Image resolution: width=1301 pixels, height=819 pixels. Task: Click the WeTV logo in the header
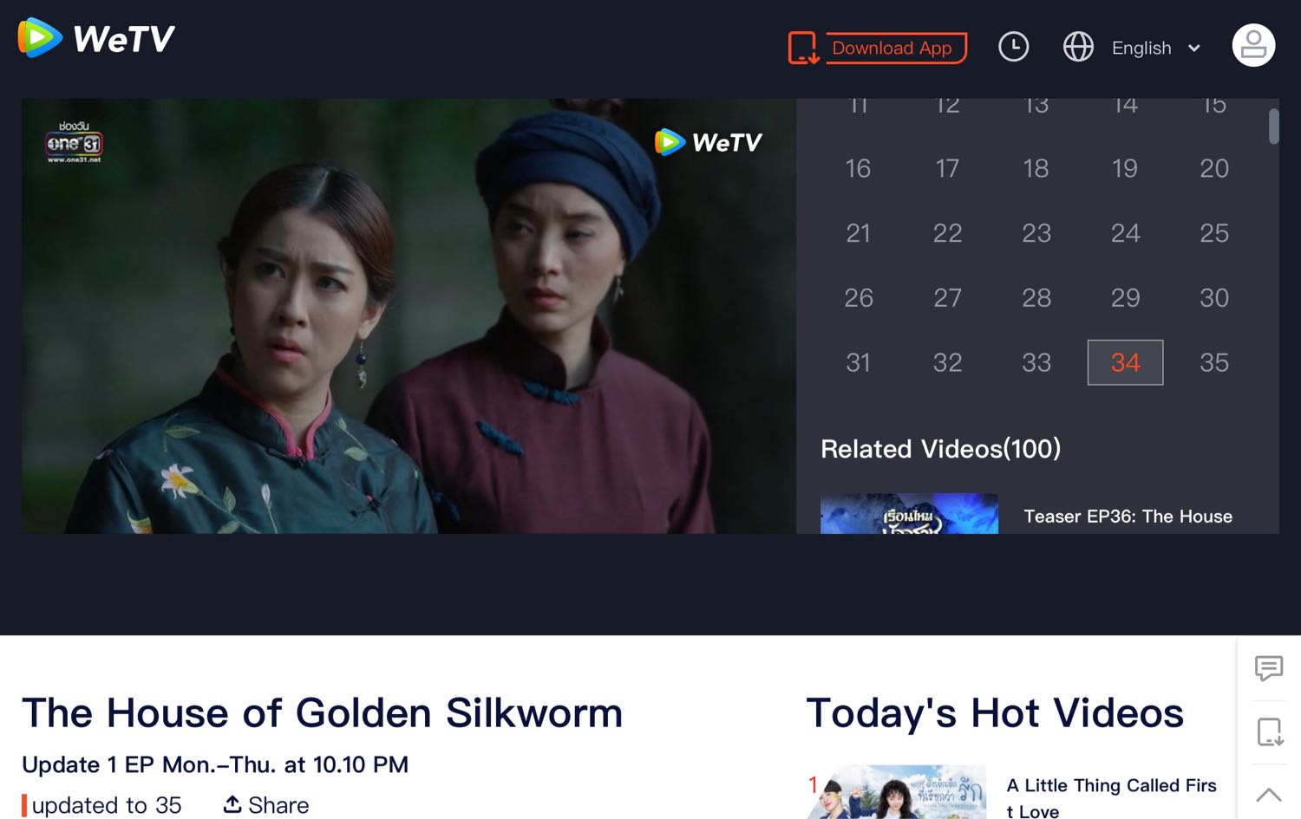(96, 38)
